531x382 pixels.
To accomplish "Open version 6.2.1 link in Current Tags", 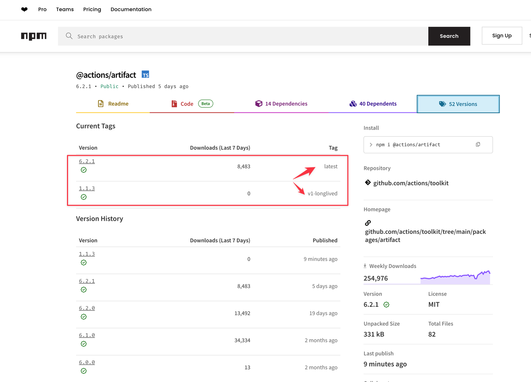I will pos(87,161).
